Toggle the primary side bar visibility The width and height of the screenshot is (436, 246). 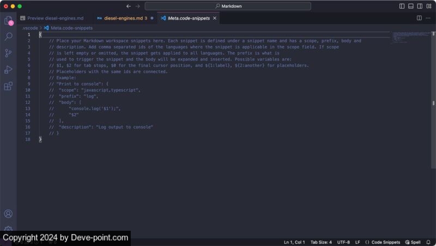click(x=402, y=6)
